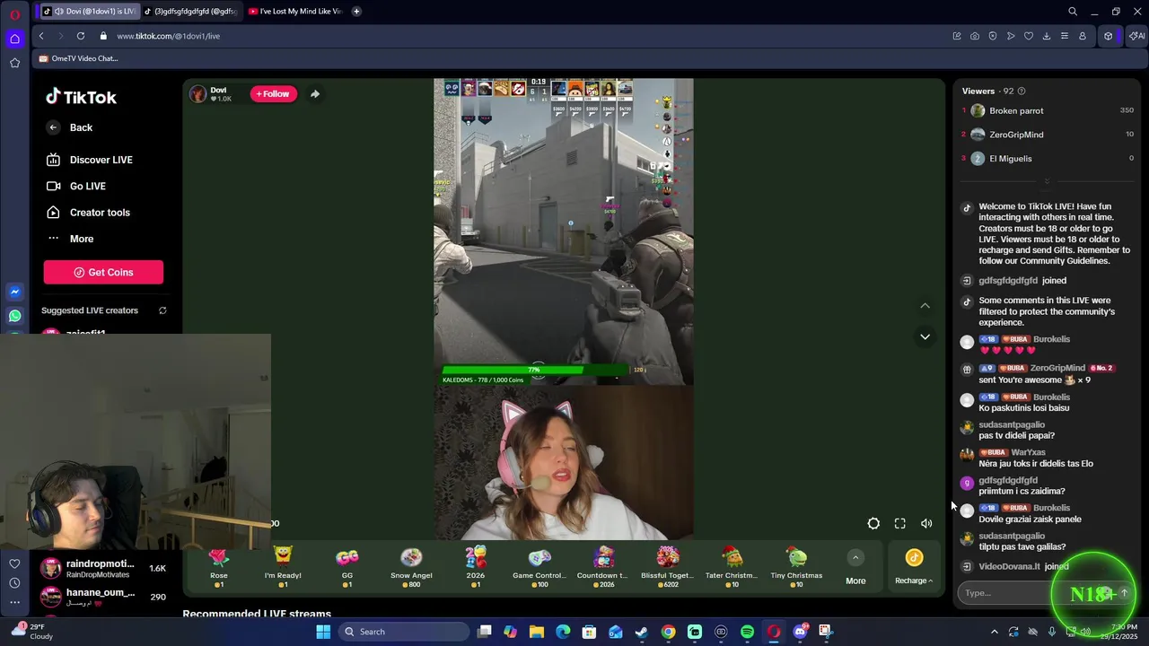Open Opera tab search magnifier

click(1073, 12)
